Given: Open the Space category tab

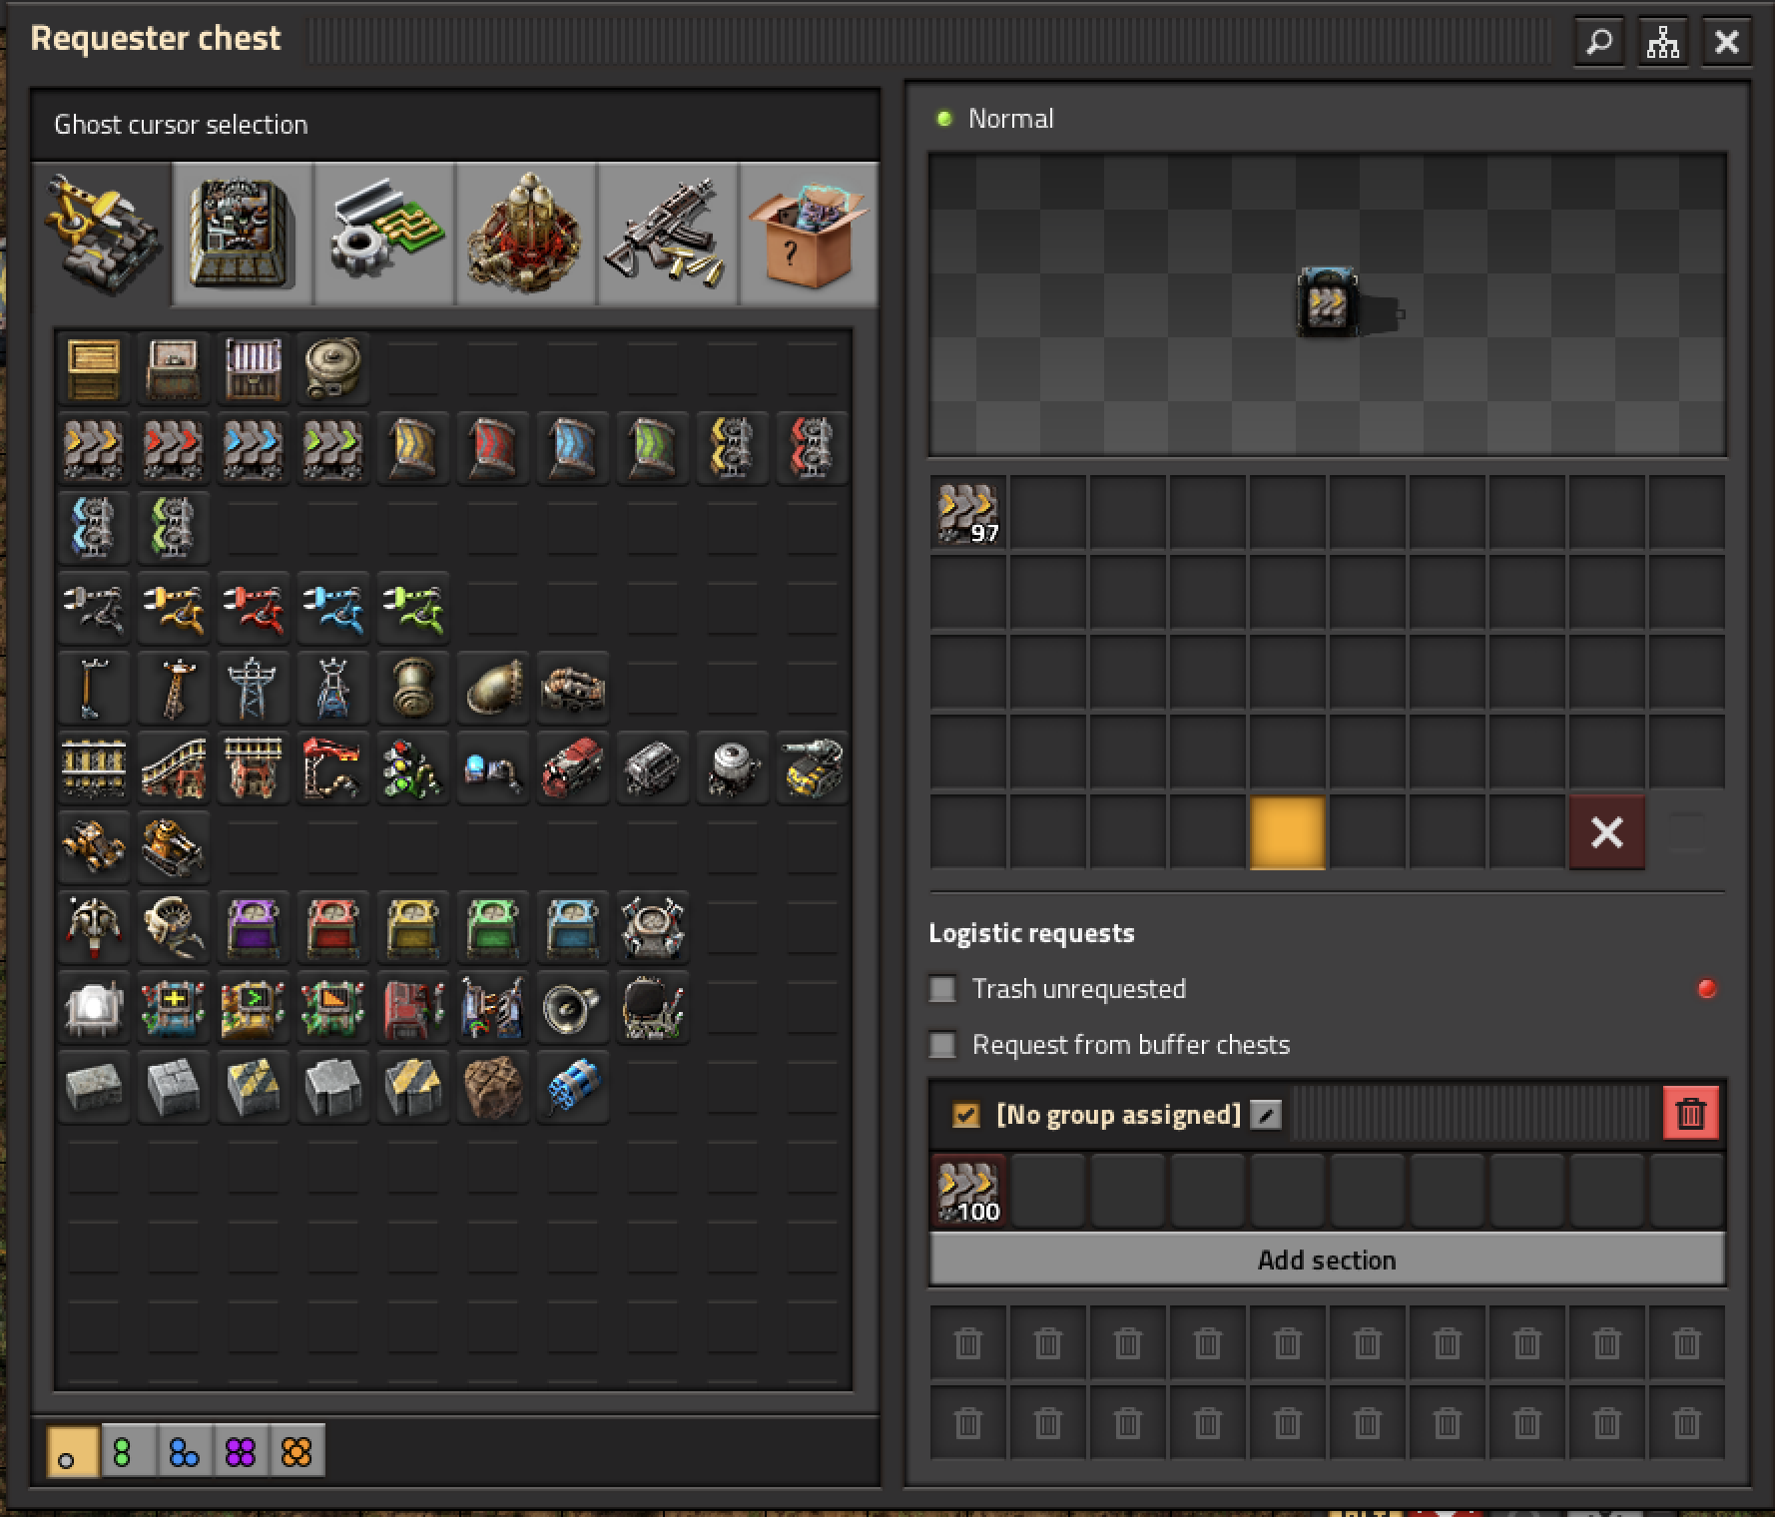Looking at the screenshot, I should point(527,233).
